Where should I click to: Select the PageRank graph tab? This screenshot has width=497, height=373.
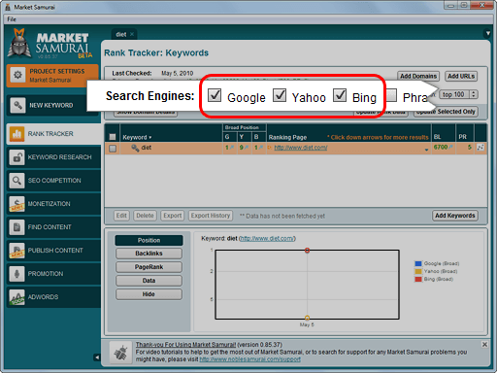[149, 267]
